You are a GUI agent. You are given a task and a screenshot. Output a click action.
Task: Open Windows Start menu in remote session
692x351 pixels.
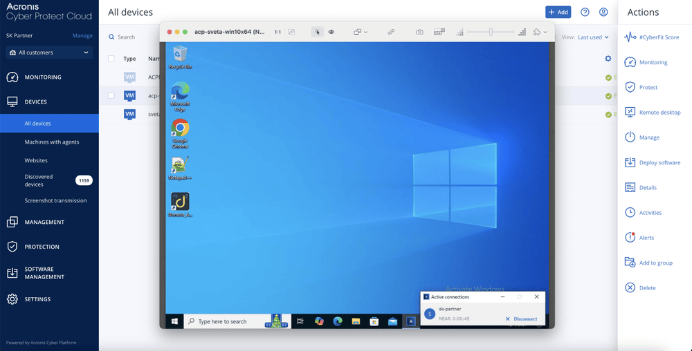click(174, 321)
